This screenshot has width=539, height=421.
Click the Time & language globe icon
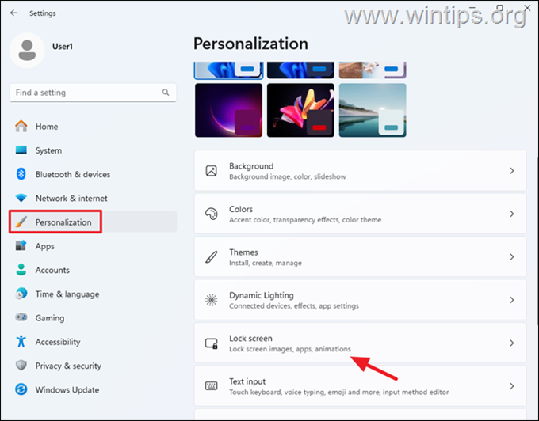tap(21, 294)
